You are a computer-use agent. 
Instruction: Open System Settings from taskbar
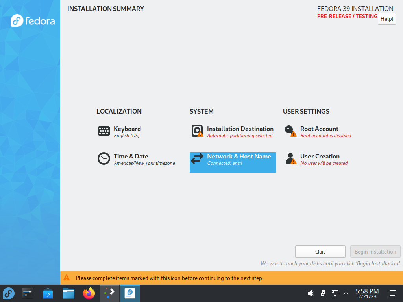click(27, 293)
